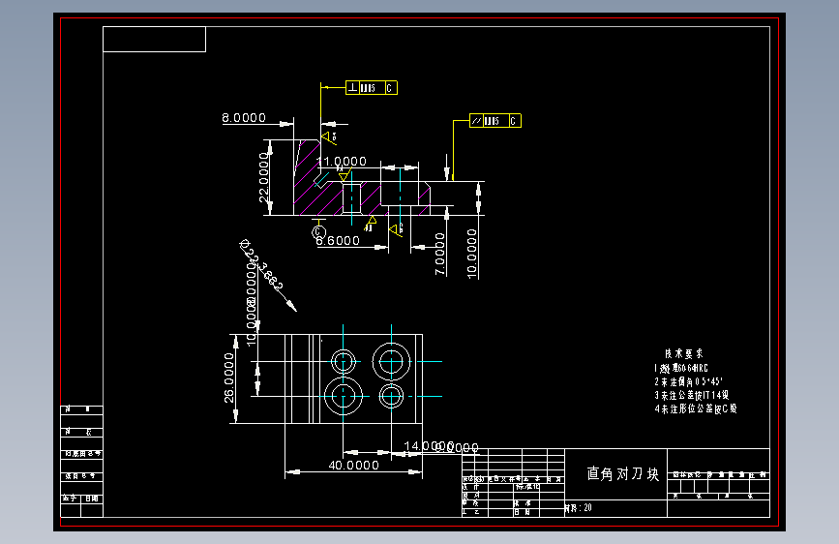
Task: Pick the 14.0000 dimension text
Action: coord(429,446)
